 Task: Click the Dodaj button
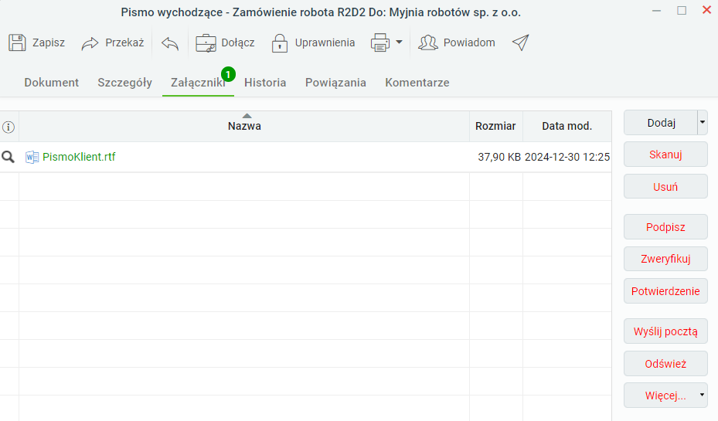[661, 123]
